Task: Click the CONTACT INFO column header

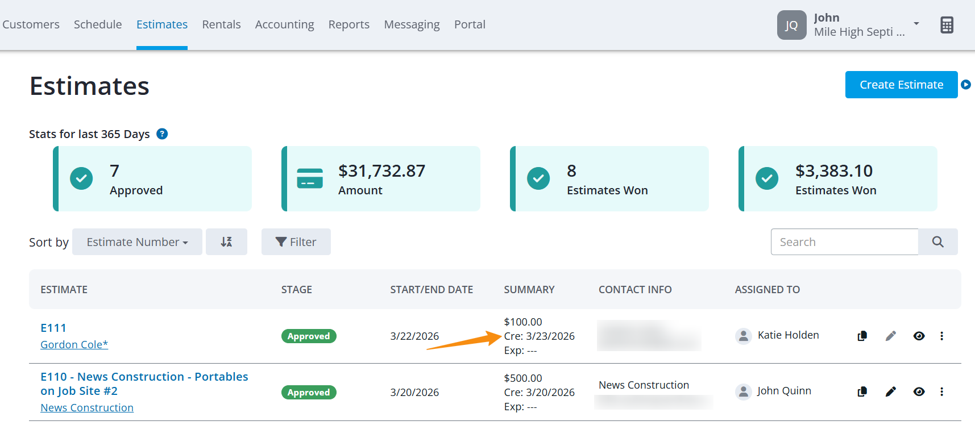Action: point(635,290)
